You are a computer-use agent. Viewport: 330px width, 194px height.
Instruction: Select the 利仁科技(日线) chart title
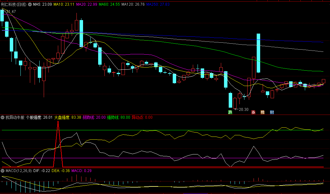point(14,4)
